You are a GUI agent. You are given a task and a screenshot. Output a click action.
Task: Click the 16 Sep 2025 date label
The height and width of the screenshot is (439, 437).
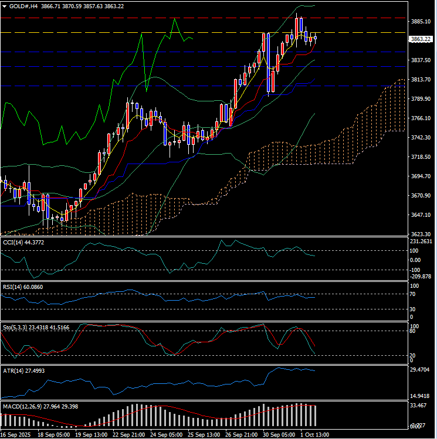click(16, 435)
